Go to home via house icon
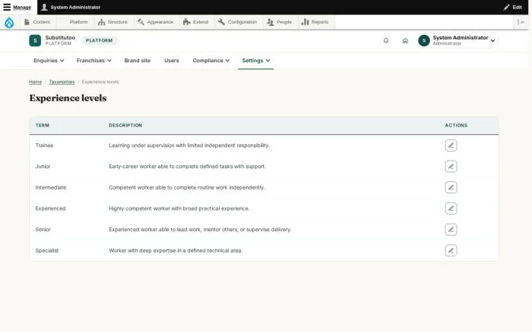 tap(405, 41)
